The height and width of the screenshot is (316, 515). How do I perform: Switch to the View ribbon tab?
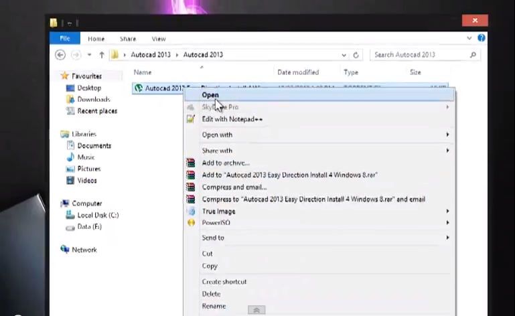[x=159, y=39]
